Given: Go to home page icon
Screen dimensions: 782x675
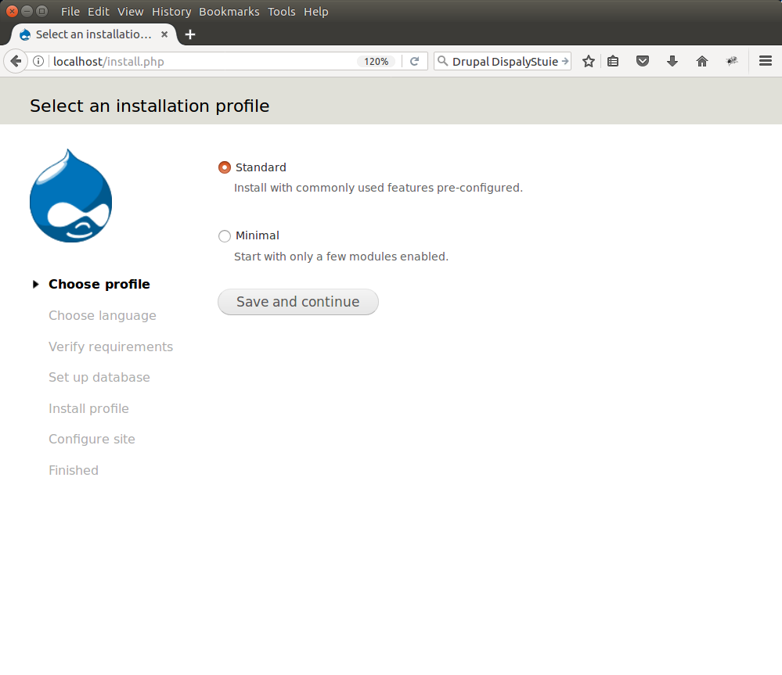Looking at the screenshot, I should [702, 61].
